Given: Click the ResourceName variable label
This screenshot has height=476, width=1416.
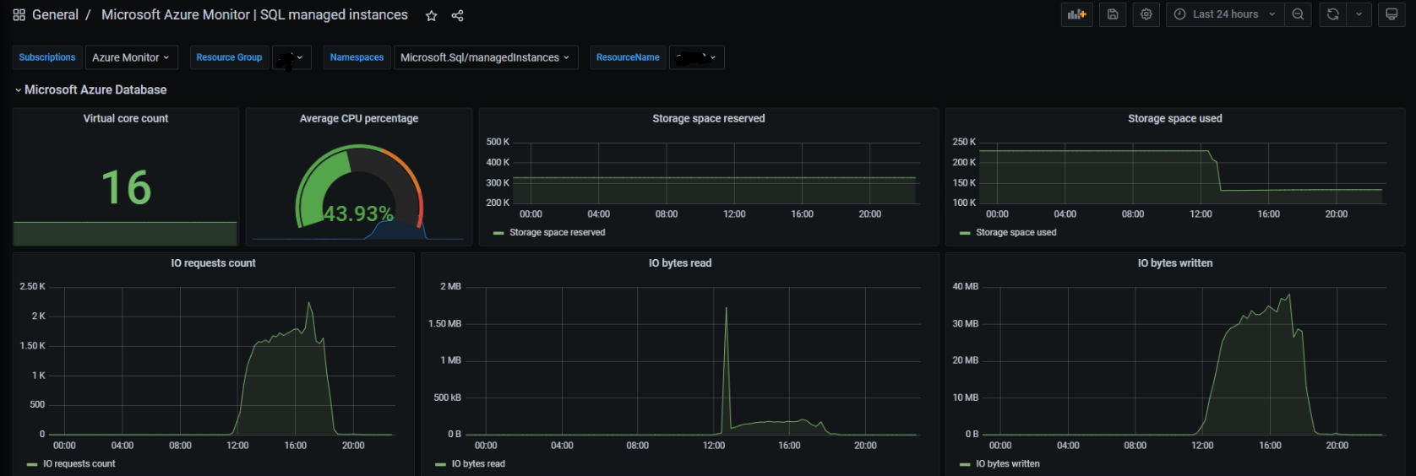Looking at the screenshot, I should click(628, 57).
